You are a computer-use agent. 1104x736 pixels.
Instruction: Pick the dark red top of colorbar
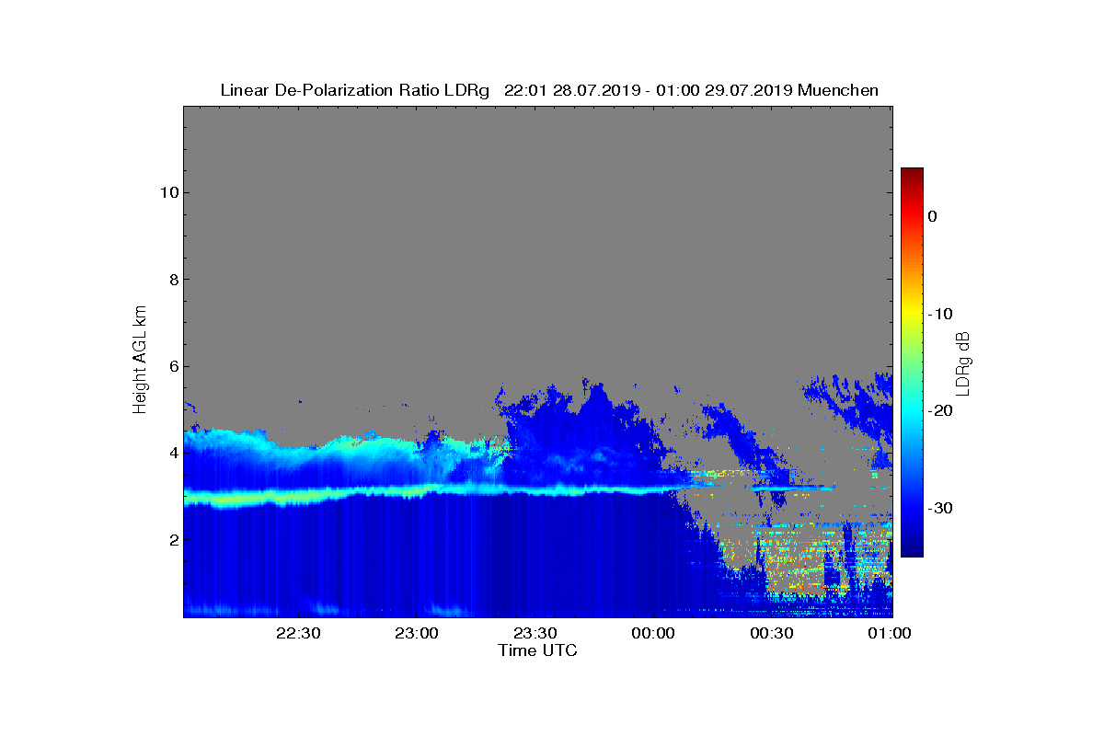(x=912, y=173)
